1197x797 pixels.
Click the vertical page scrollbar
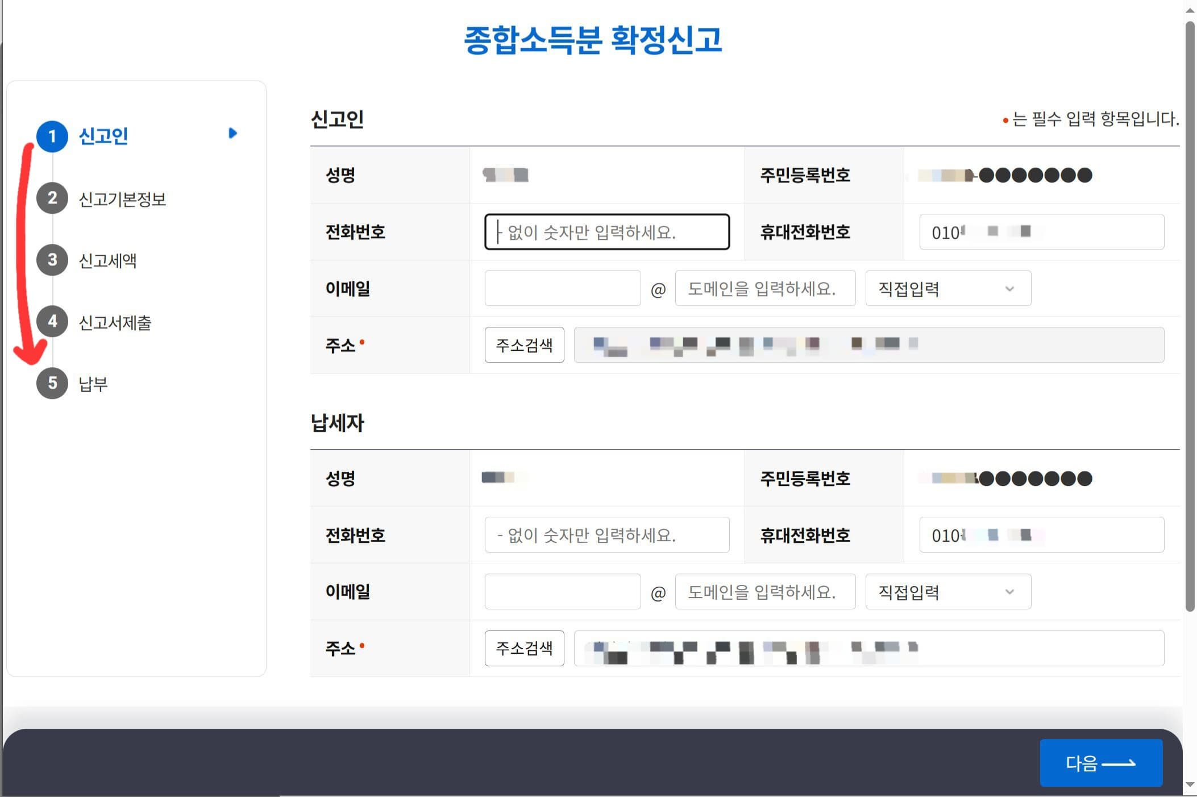point(1190,316)
